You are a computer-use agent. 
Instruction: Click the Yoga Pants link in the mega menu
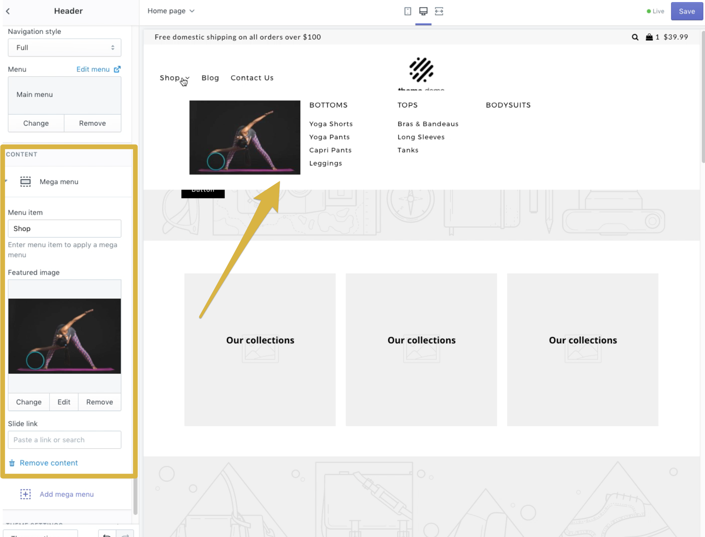(329, 137)
